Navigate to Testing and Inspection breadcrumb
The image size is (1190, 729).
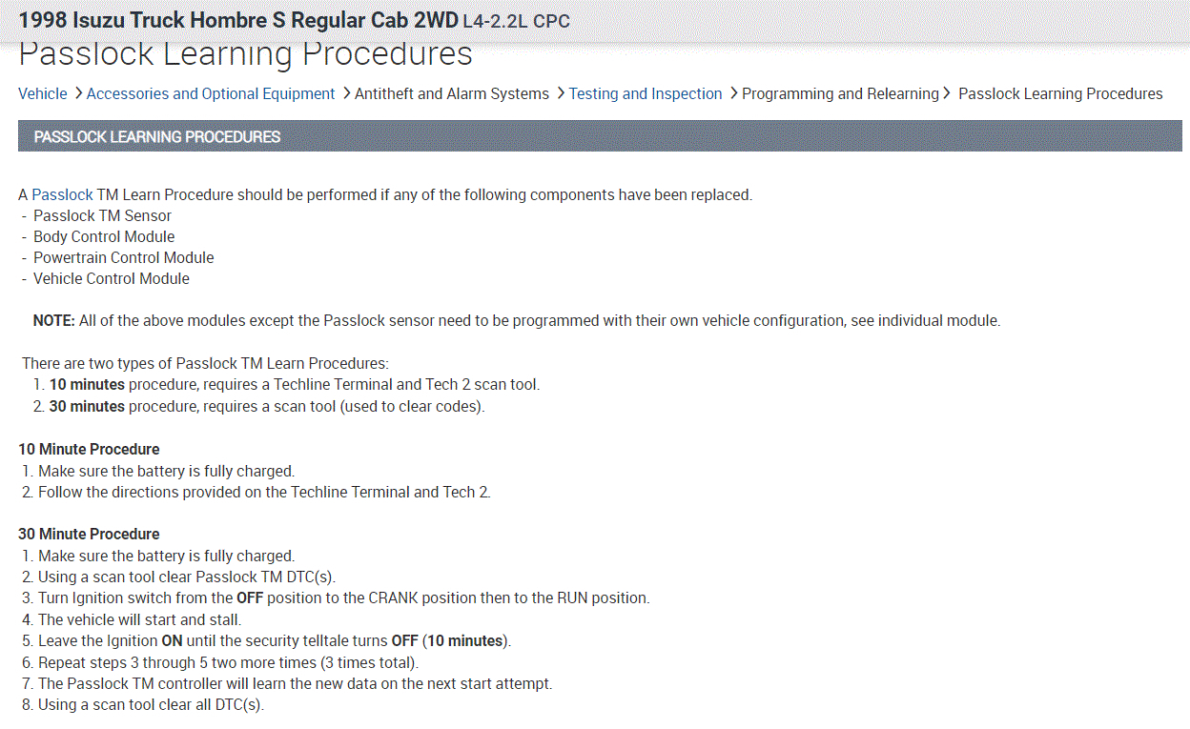pos(645,93)
